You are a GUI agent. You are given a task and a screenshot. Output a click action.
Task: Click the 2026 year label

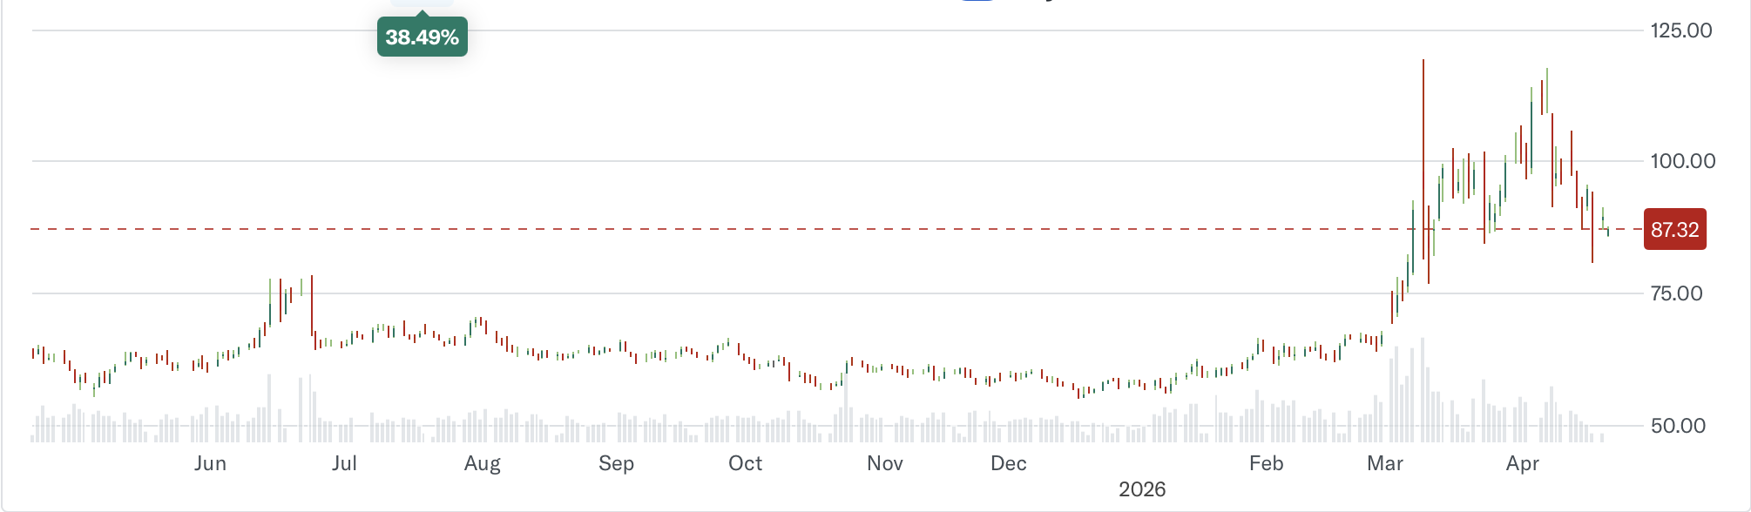pos(1141,489)
